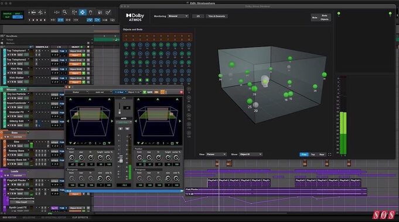Toggle SAFE in the panner window
The image size is (399, 222).
click(x=150, y=92)
